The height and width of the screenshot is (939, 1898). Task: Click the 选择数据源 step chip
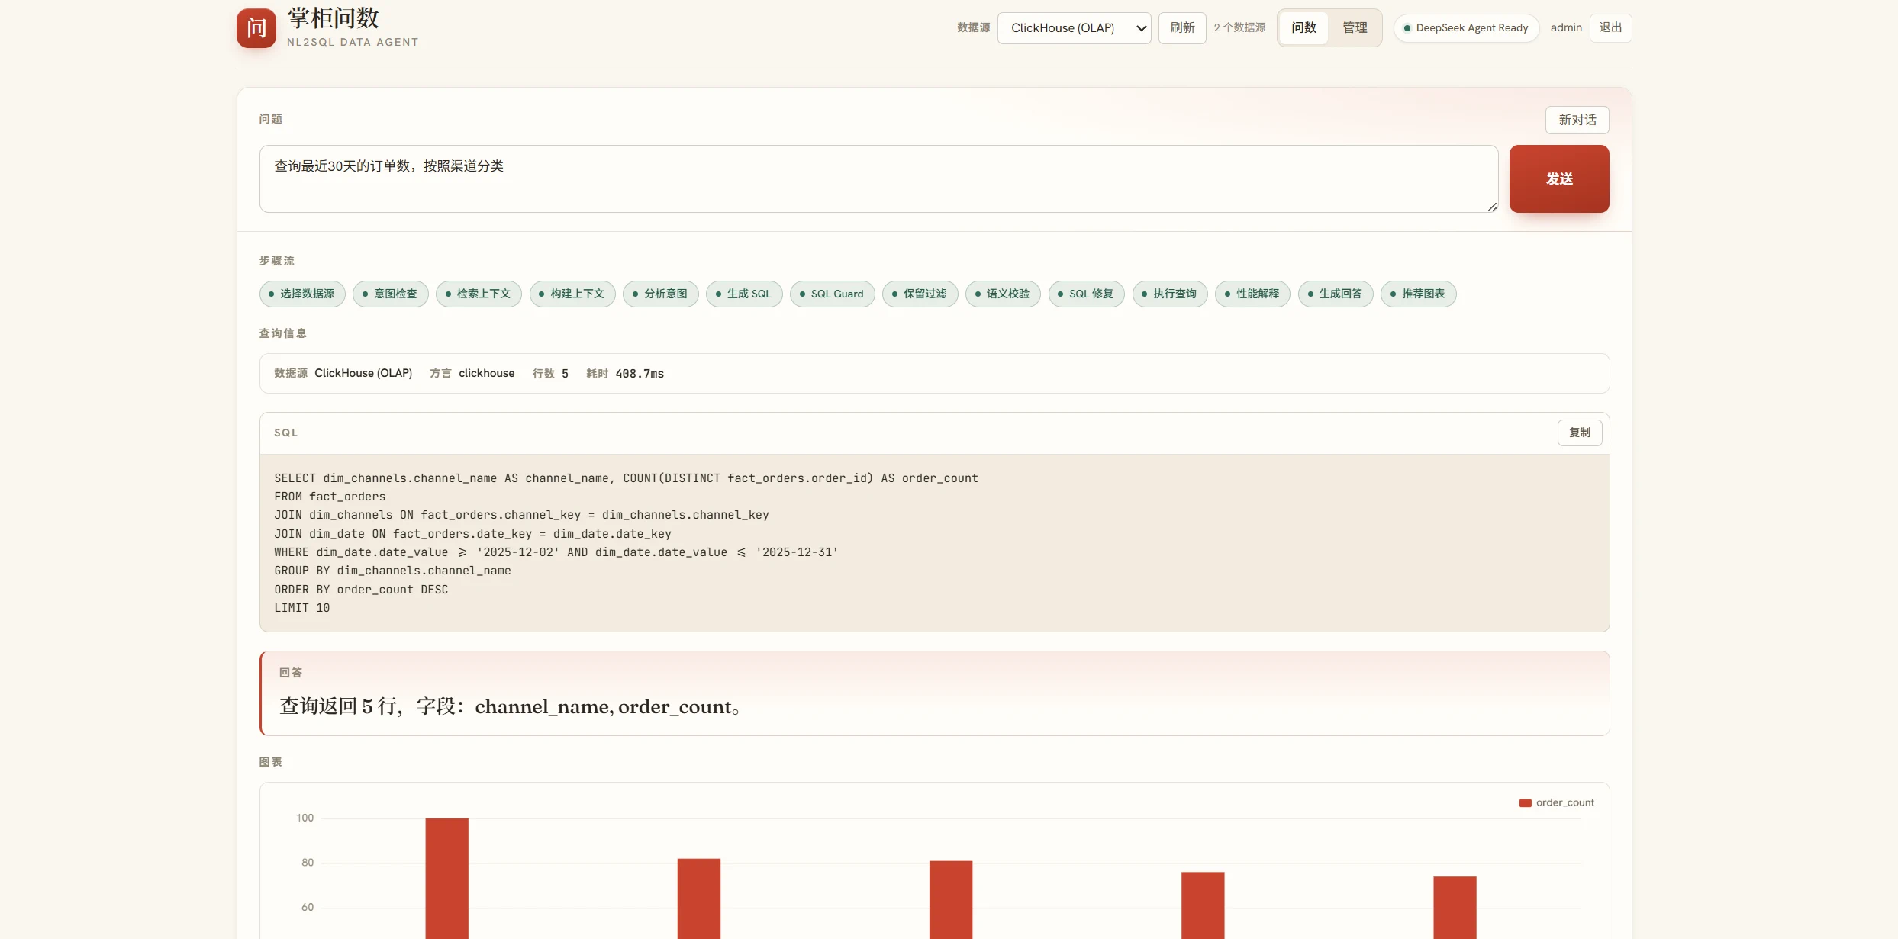302,294
